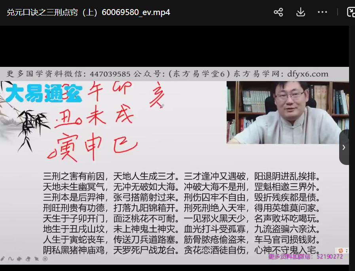Click the presenter webcam thumbnail
The image size is (355, 271).
tap(287, 112)
